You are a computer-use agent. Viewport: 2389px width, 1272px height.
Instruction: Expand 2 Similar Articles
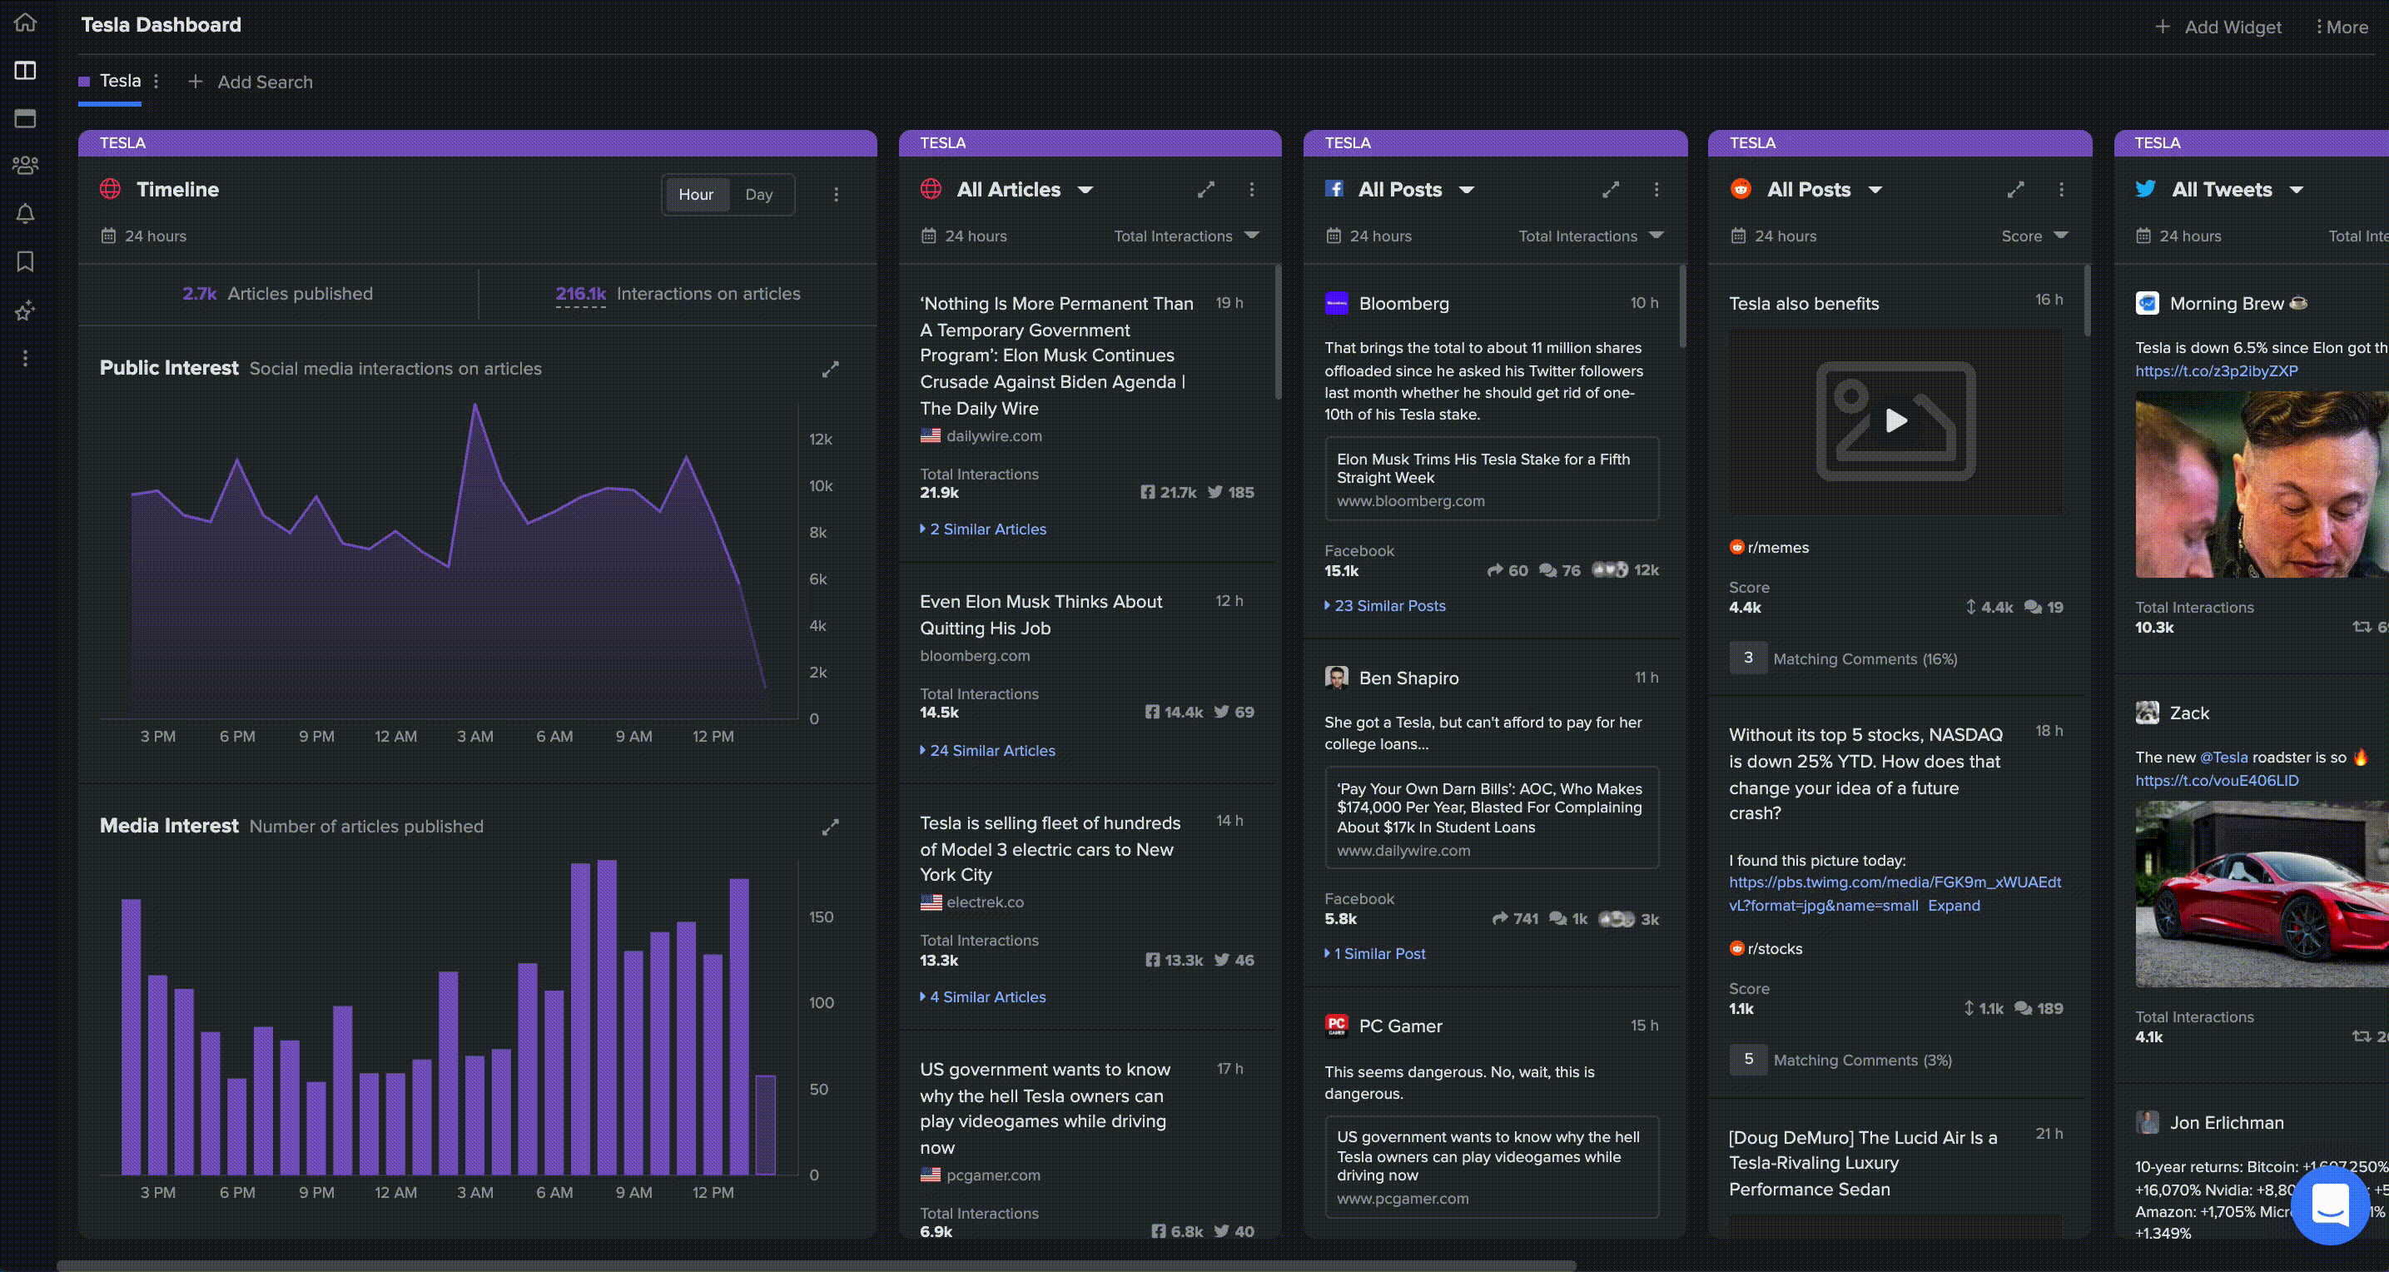(x=983, y=529)
